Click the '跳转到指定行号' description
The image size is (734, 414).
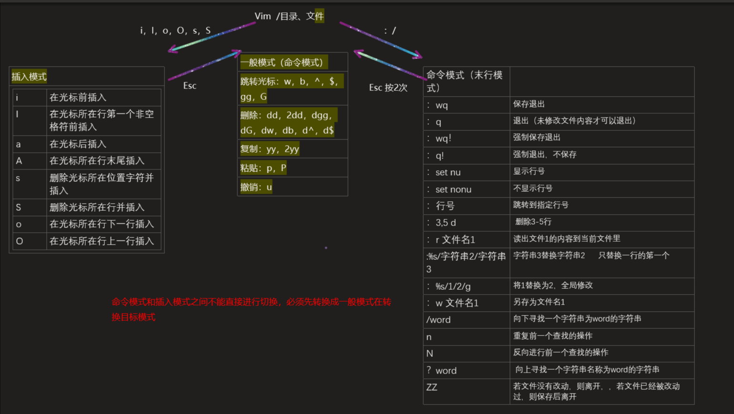tap(540, 205)
